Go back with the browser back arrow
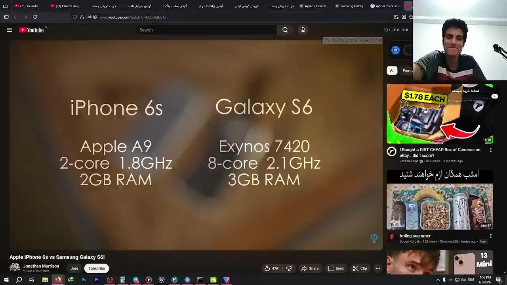The height and width of the screenshot is (285, 507). pos(15,17)
